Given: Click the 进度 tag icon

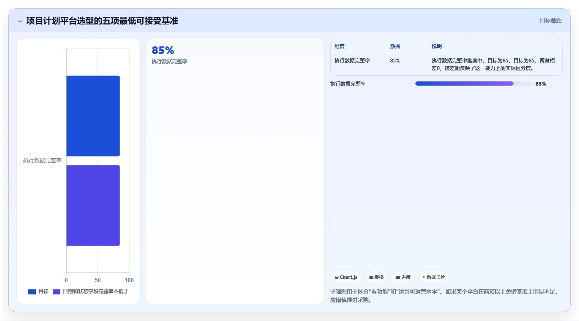Looking at the screenshot, I should pos(398,278).
